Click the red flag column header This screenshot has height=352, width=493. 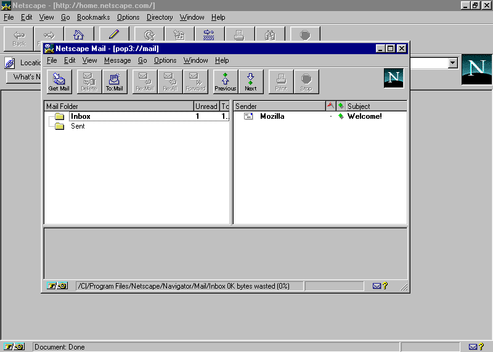[330, 106]
